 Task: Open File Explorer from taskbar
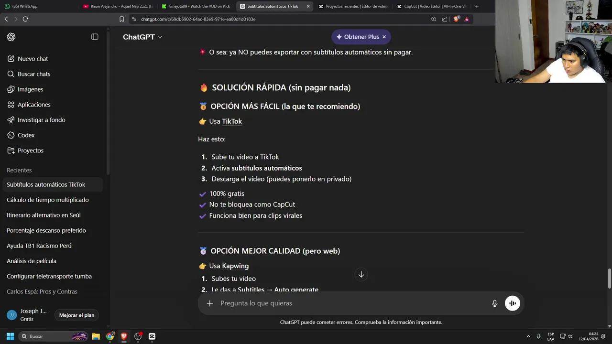pyautogui.click(x=96, y=336)
